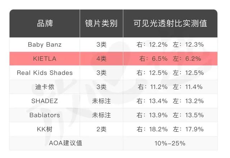Click the AOA建议值 label cell
This screenshot has height=158, width=230.
(66, 143)
